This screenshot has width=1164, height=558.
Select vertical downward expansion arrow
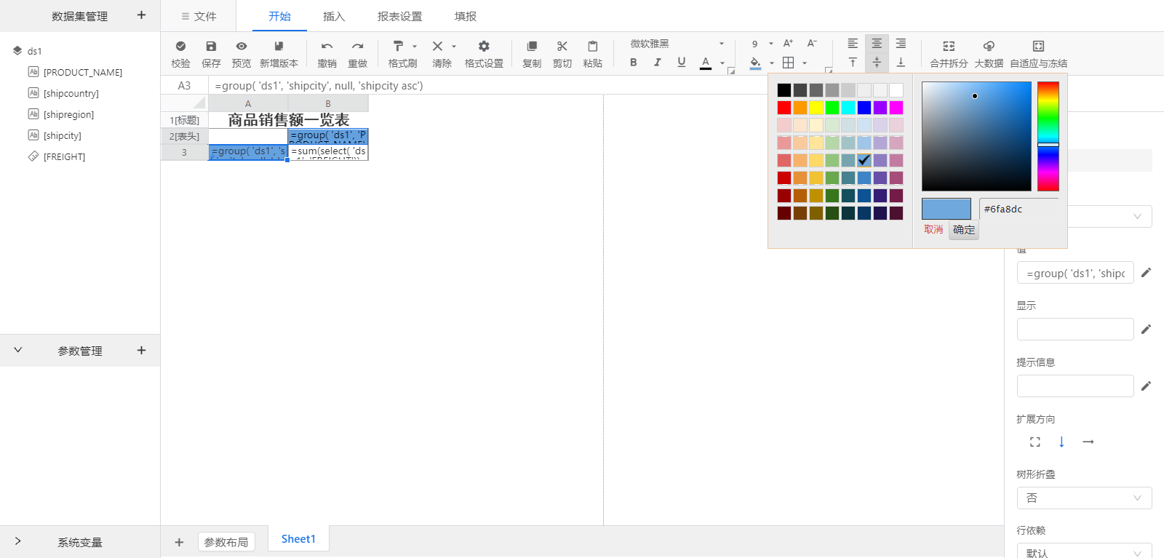(x=1061, y=442)
